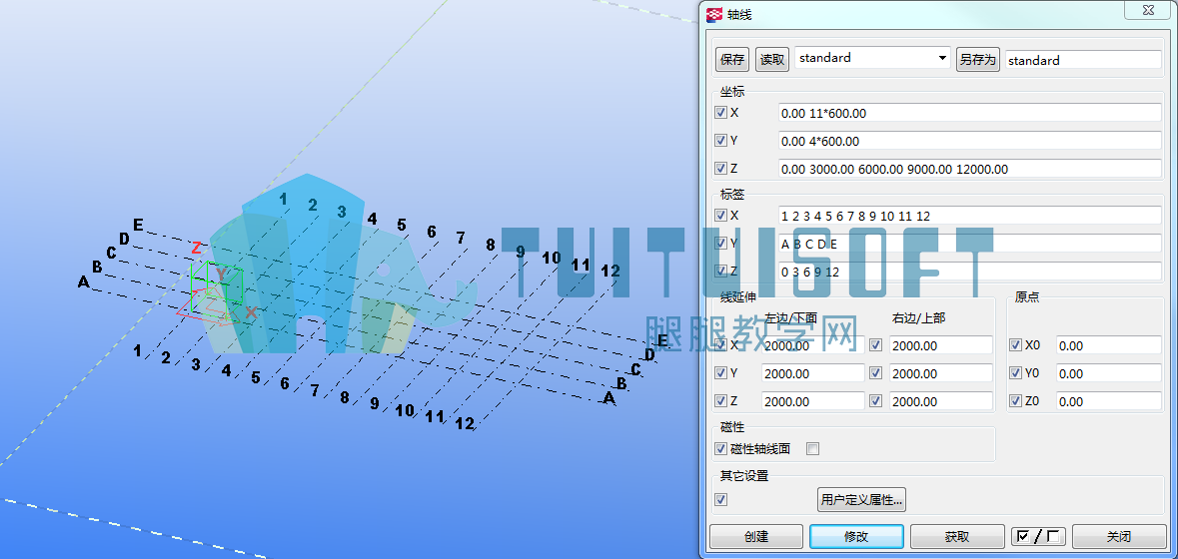Toggle the 其它设置 checkbox

[721, 499]
